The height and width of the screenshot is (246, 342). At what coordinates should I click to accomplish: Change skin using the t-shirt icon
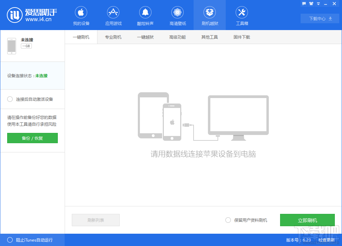[311, 3]
